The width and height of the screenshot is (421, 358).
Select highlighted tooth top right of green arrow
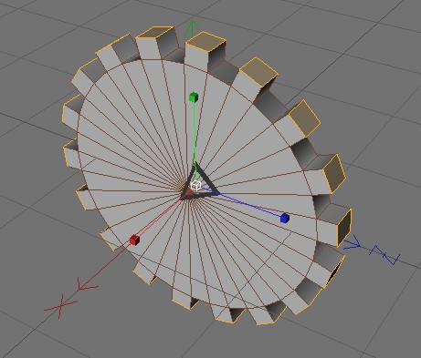point(205,42)
